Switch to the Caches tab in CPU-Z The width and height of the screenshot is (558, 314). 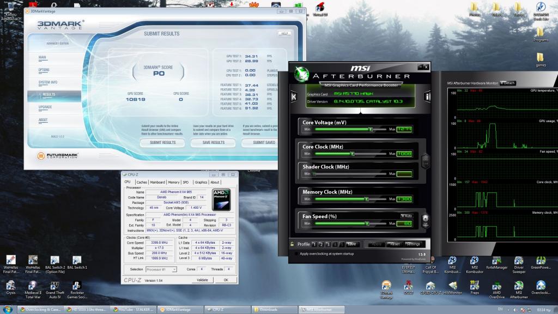tap(142, 182)
